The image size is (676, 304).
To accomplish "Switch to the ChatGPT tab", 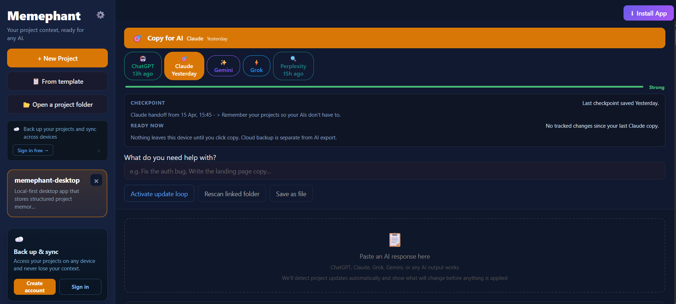I will click(x=143, y=66).
